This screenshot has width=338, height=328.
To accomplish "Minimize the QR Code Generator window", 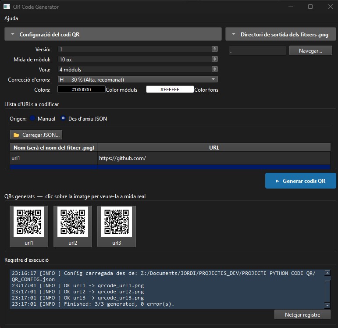I will 291,7.
